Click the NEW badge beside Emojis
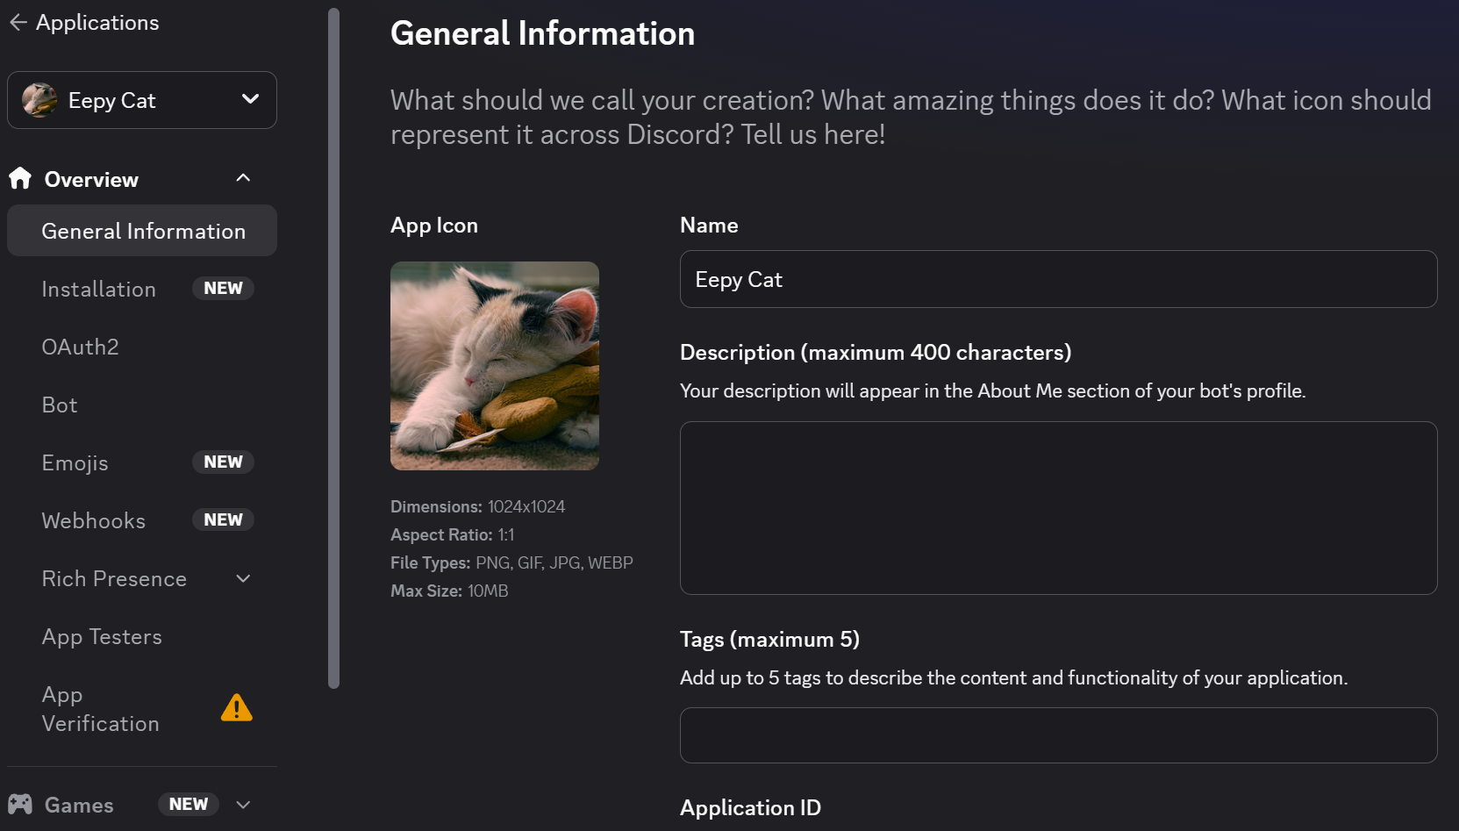1459x831 pixels. coord(223,462)
